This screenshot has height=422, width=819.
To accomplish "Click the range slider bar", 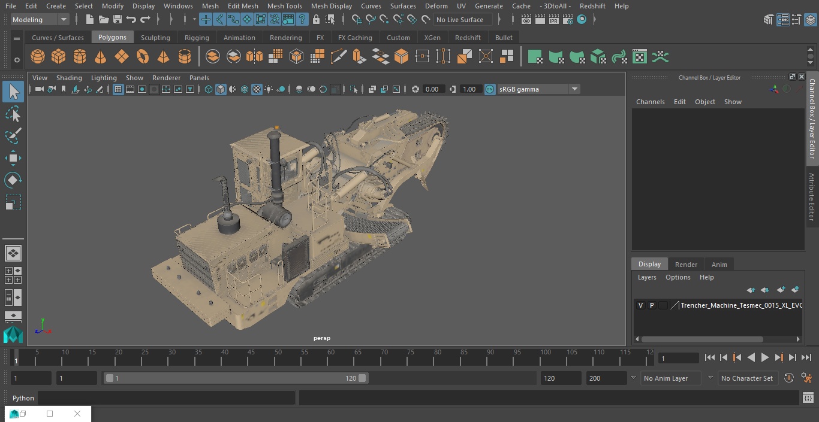I will (236, 378).
